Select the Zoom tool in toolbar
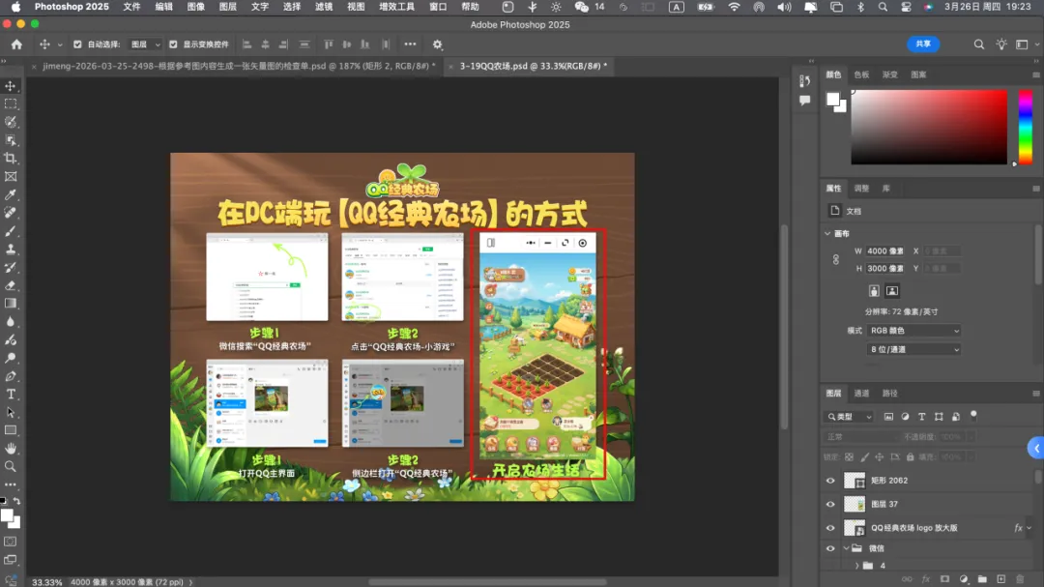 pos(11,466)
